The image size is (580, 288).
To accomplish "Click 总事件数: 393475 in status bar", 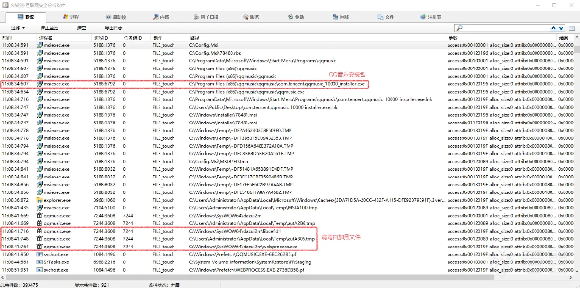I will [x=19, y=285].
